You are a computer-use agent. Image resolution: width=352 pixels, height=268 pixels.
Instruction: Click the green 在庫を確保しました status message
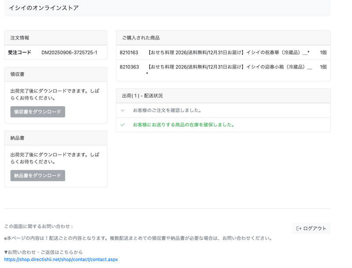[183, 125]
